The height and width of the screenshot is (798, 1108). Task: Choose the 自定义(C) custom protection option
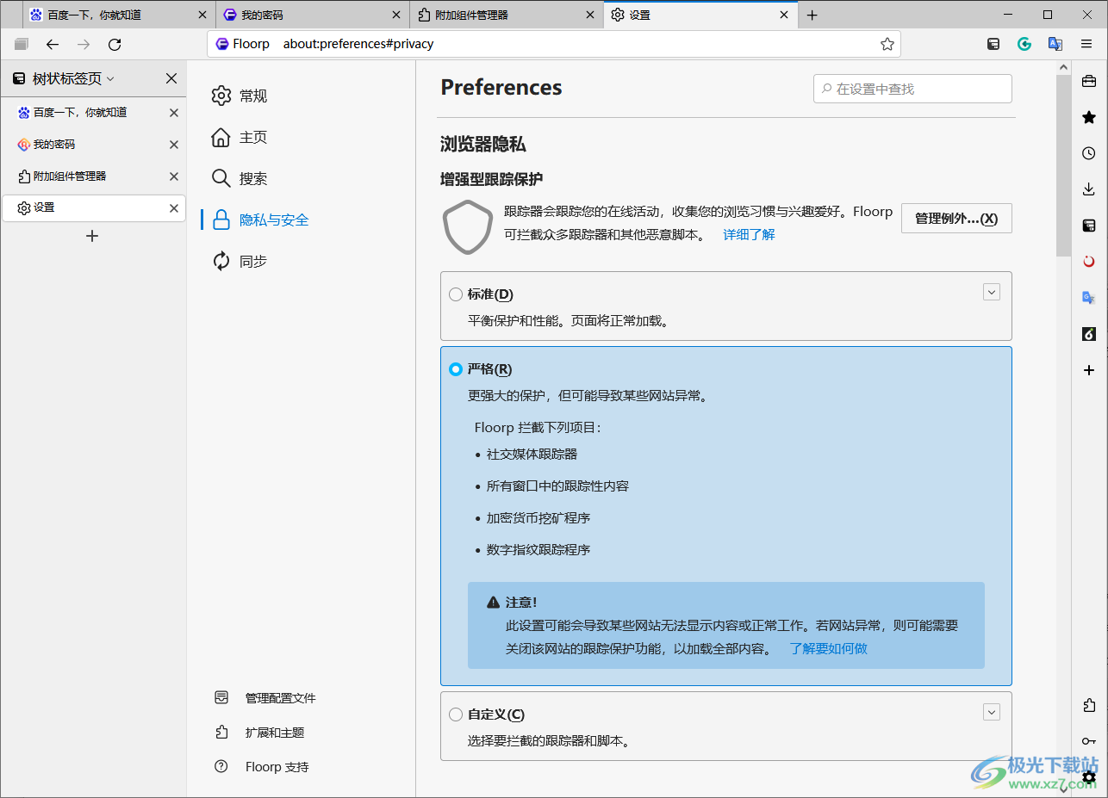click(x=455, y=714)
